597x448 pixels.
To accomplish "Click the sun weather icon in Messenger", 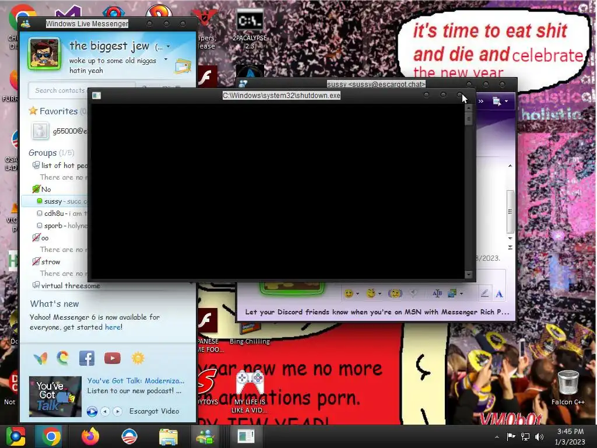I will point(138,358).
